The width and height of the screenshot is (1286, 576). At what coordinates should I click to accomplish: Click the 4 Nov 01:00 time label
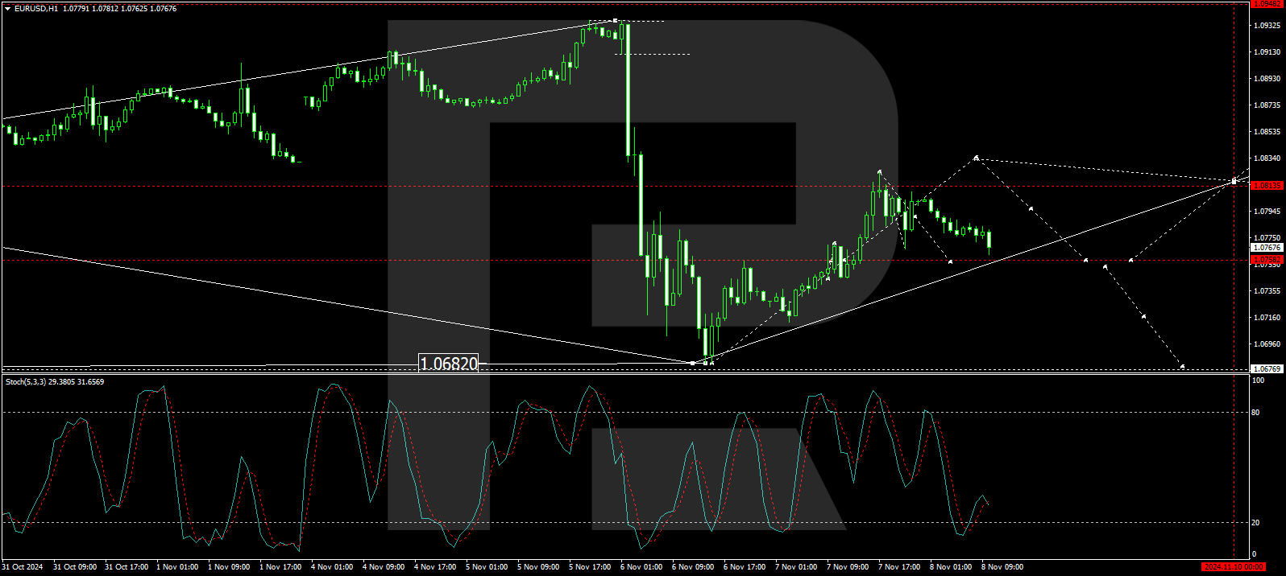pyautogui.click(x=332, y=567)
